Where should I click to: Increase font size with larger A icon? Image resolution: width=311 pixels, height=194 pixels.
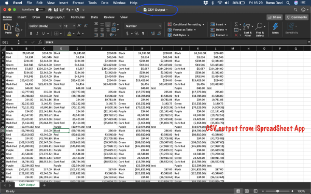tap(79, 26)
